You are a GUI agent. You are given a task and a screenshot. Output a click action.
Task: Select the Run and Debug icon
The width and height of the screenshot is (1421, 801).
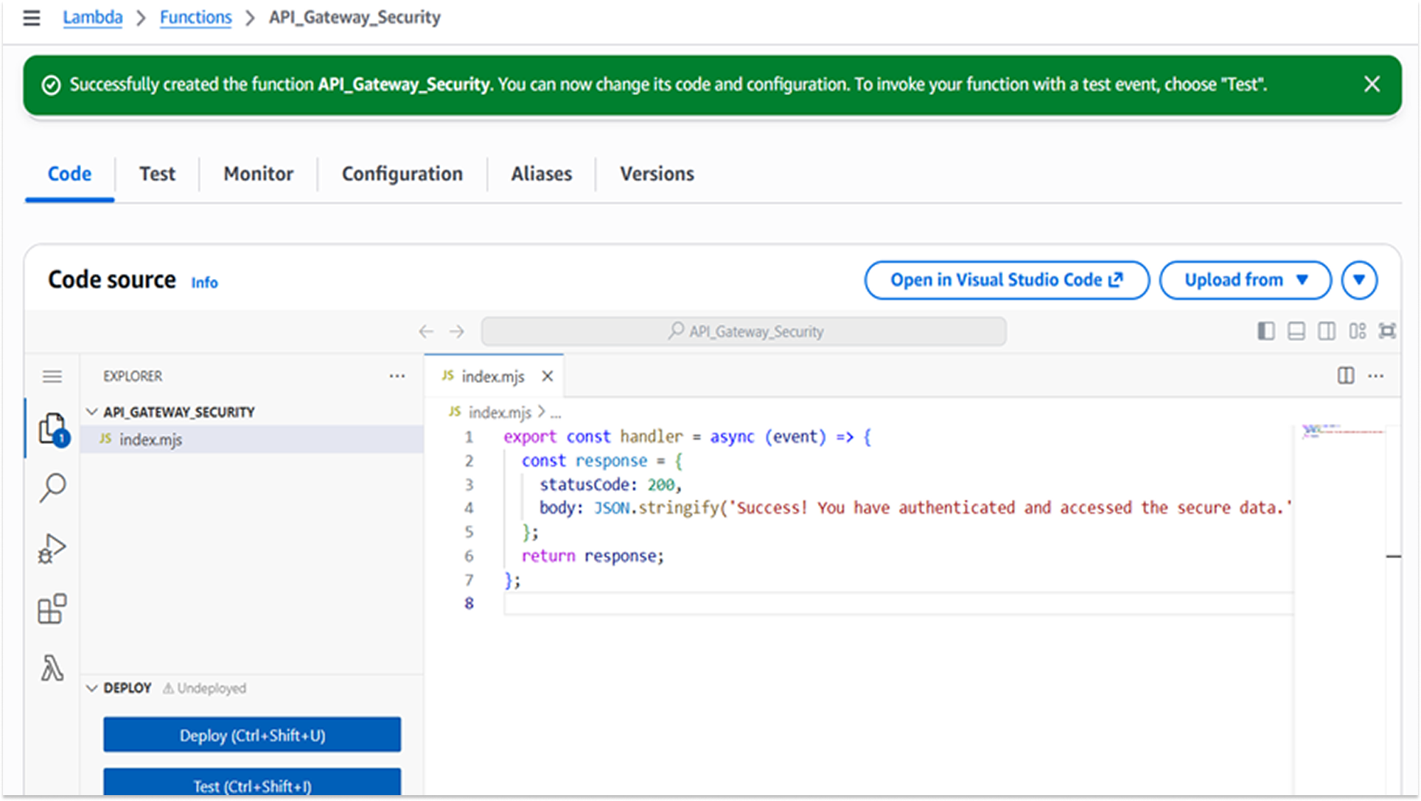click(x=52, y=548)
